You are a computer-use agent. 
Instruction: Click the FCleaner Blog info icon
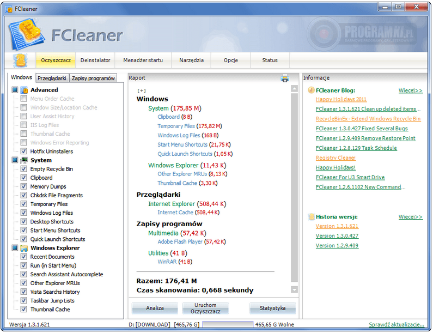click(x=311, y=90)
